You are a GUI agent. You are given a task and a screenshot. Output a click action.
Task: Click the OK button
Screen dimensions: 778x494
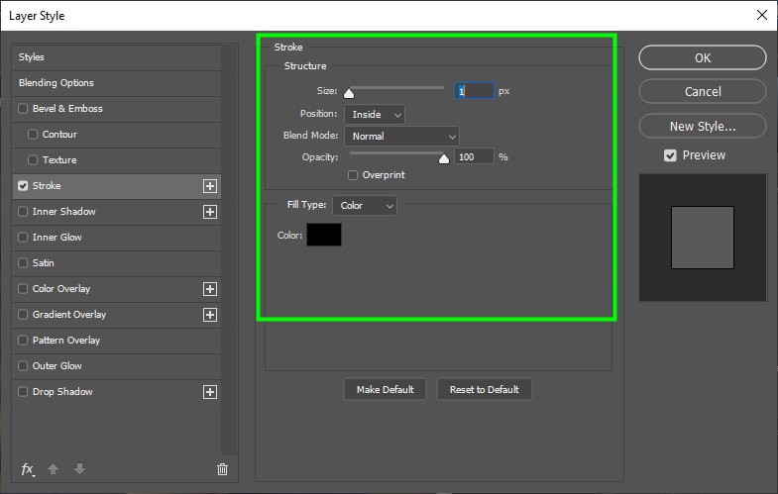tap(703, 58)
